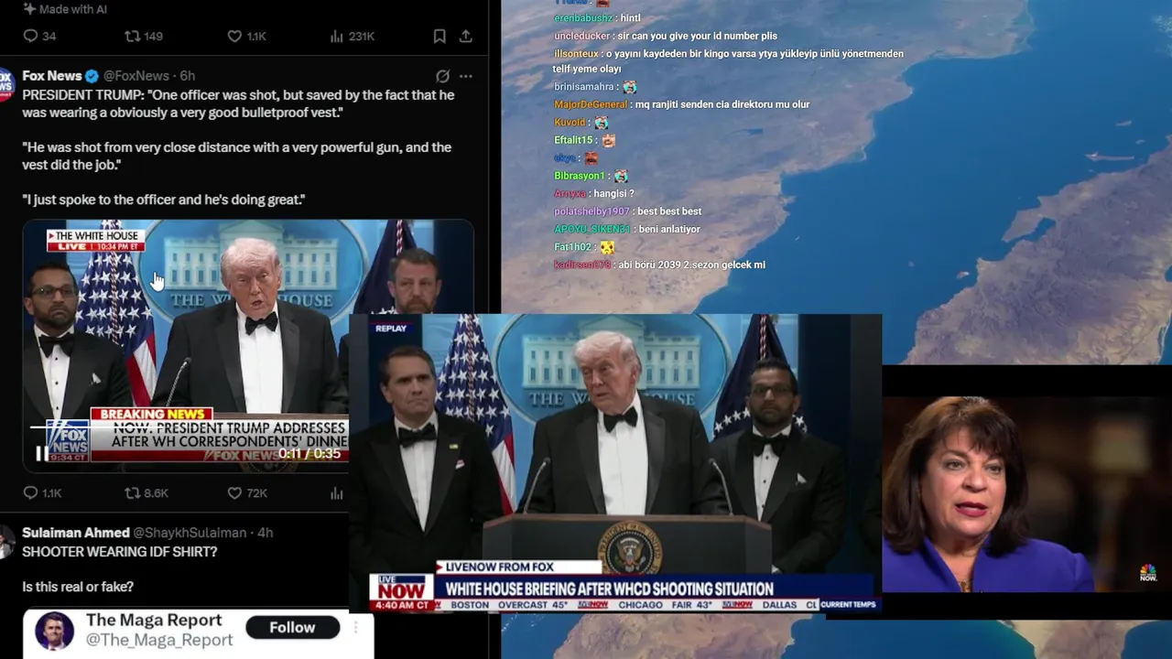The image size is (1172, 659).
Task: Click the "Made with AI" label
Action: pyautogui.click(x=65, y=8)
